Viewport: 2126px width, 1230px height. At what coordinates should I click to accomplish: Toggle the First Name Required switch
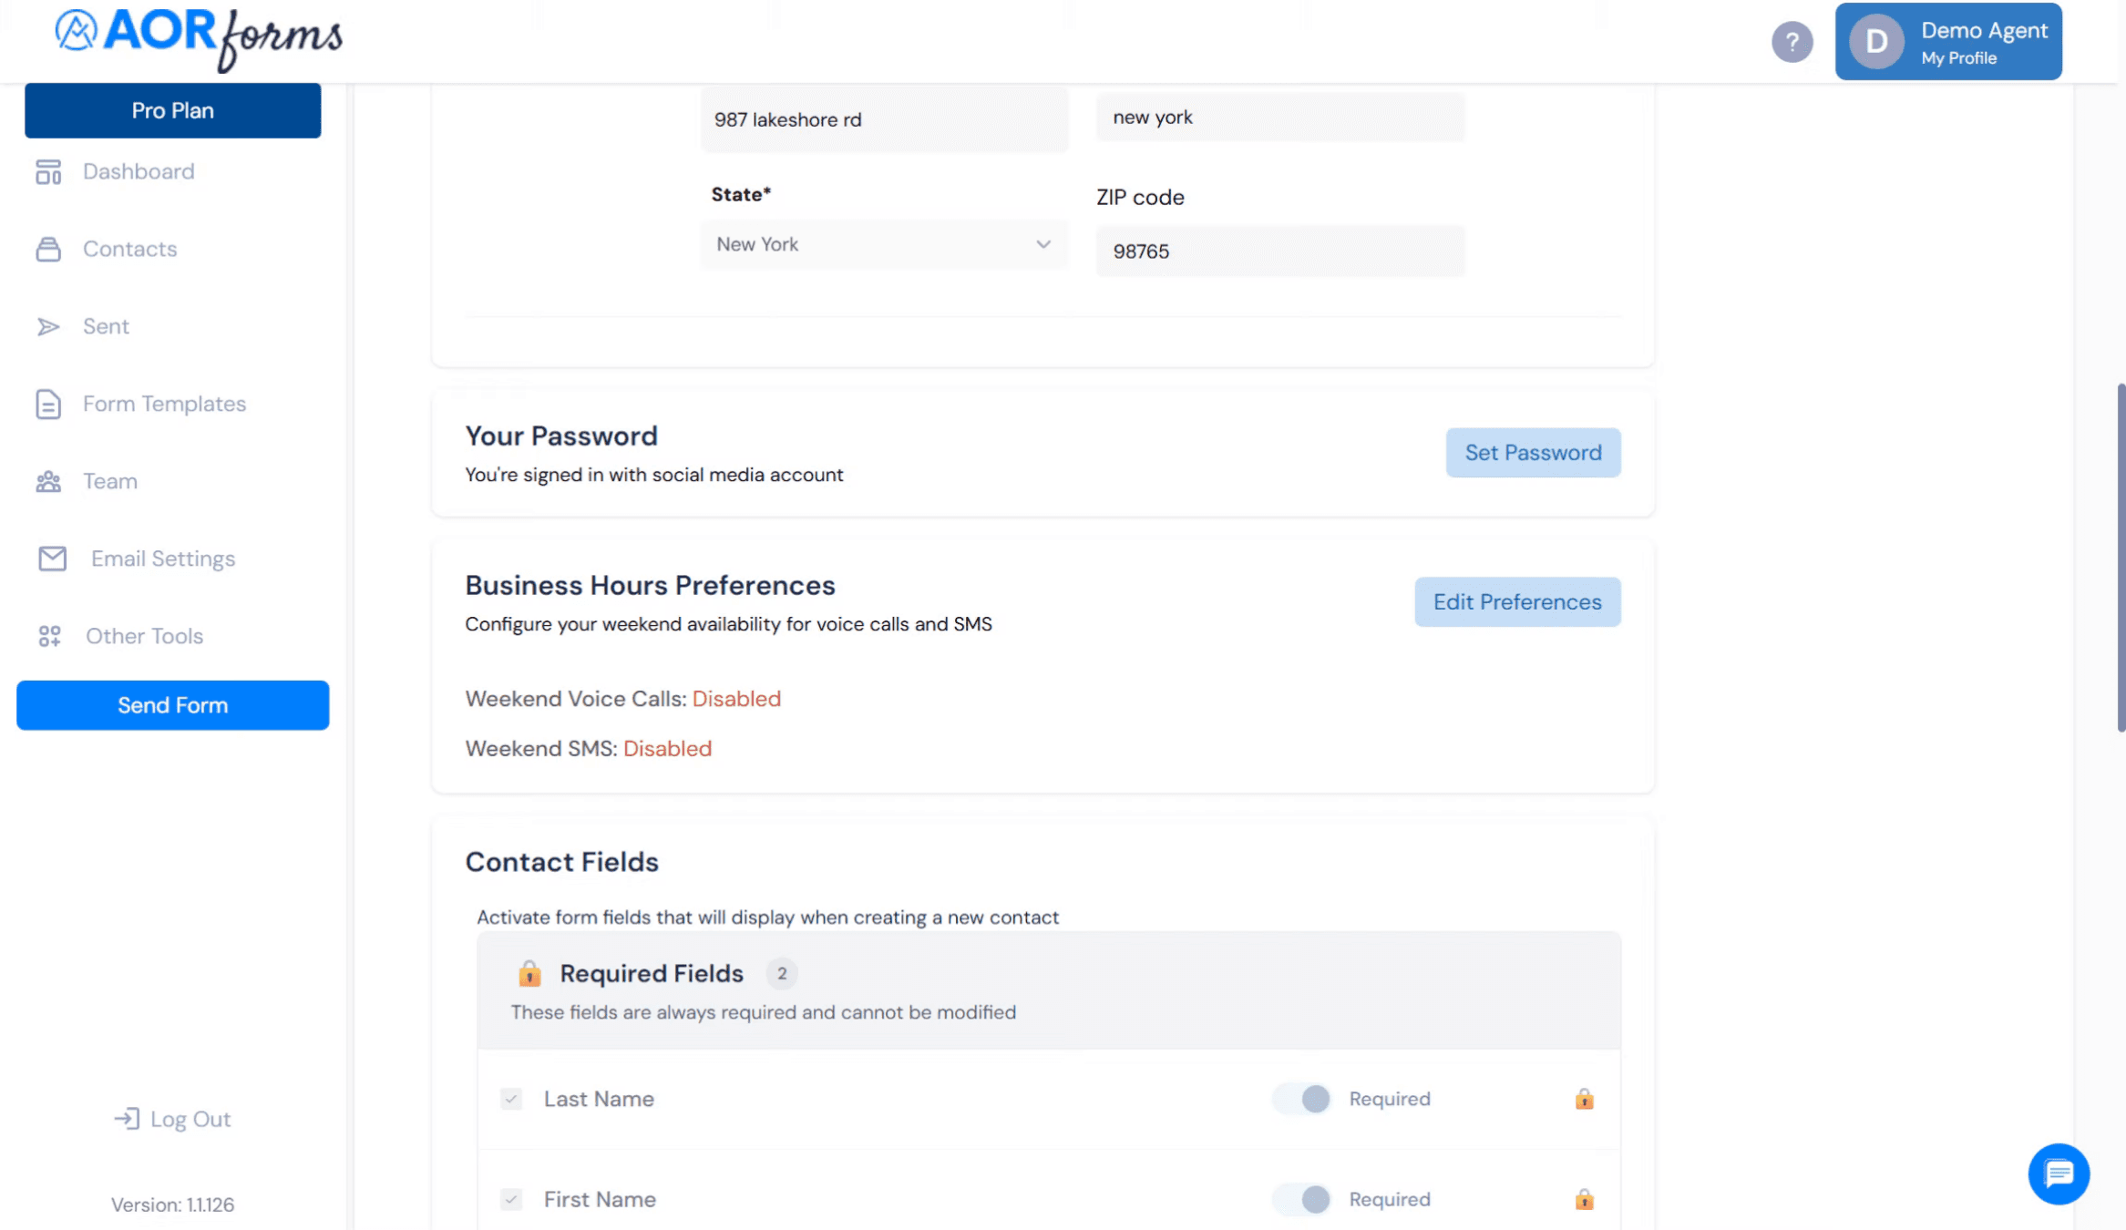pyautogui.click(x=1301, y=1199)
